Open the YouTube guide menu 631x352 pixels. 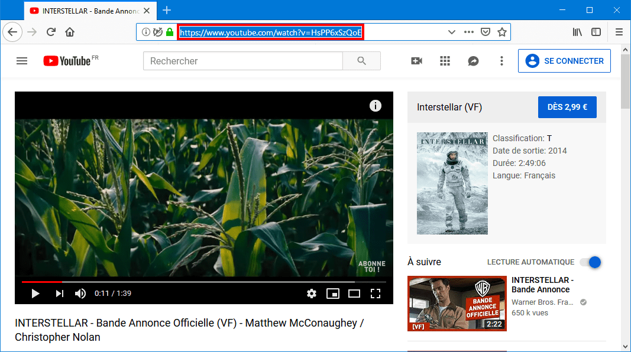point(22,61)
